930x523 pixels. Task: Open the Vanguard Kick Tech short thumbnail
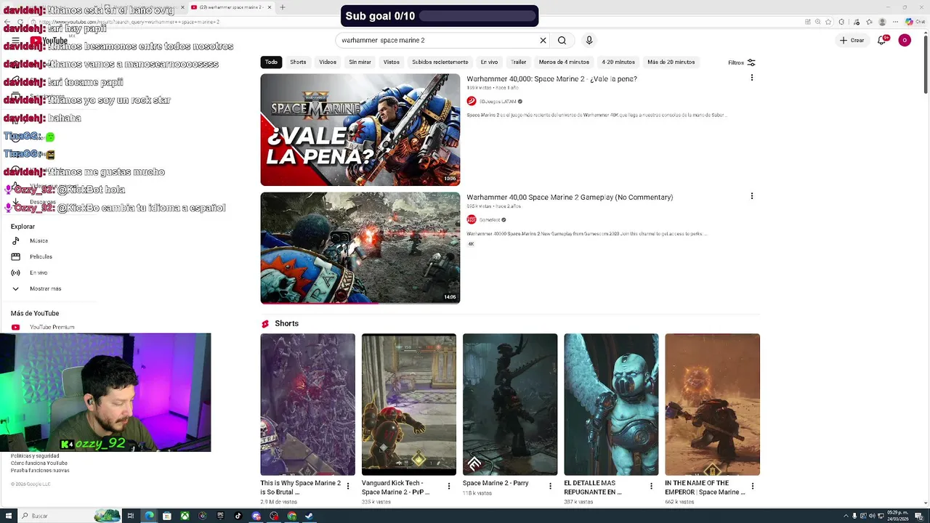(409, 405)
